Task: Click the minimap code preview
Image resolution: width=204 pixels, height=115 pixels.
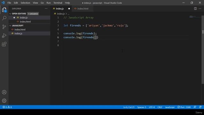Action: (x=193, y=16)
